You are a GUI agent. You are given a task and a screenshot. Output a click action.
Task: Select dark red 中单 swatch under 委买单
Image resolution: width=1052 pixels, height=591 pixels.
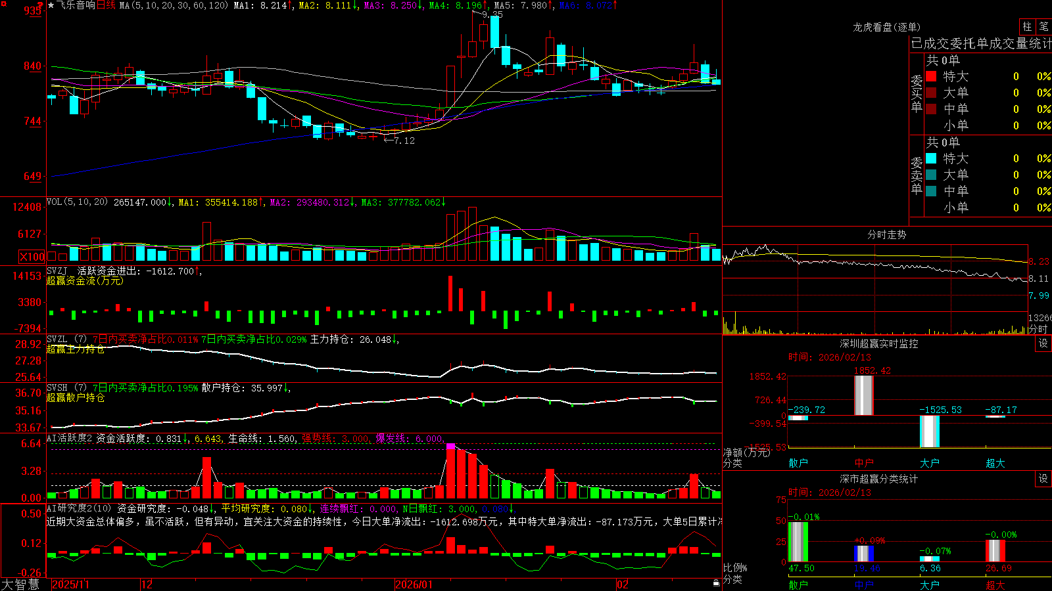point(931,109)
